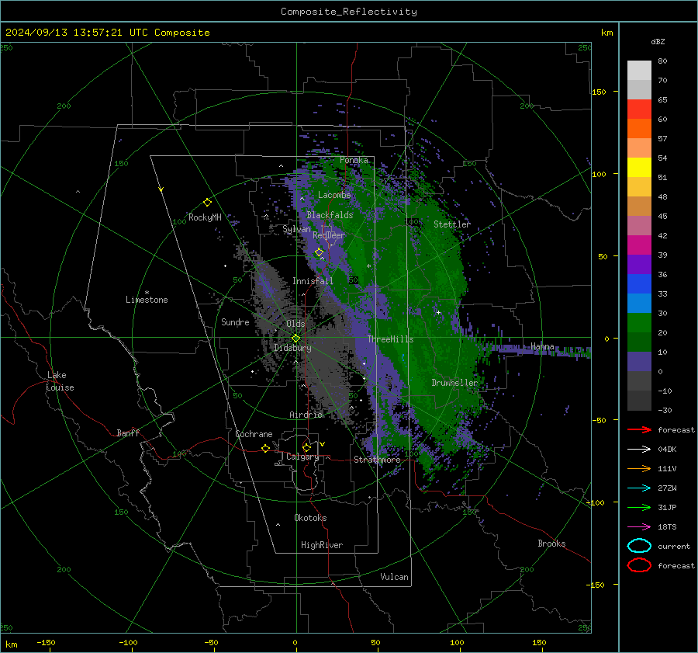Click the Blackfalds city label
This screenshot has height=653, width=698.
pos(330,215)
